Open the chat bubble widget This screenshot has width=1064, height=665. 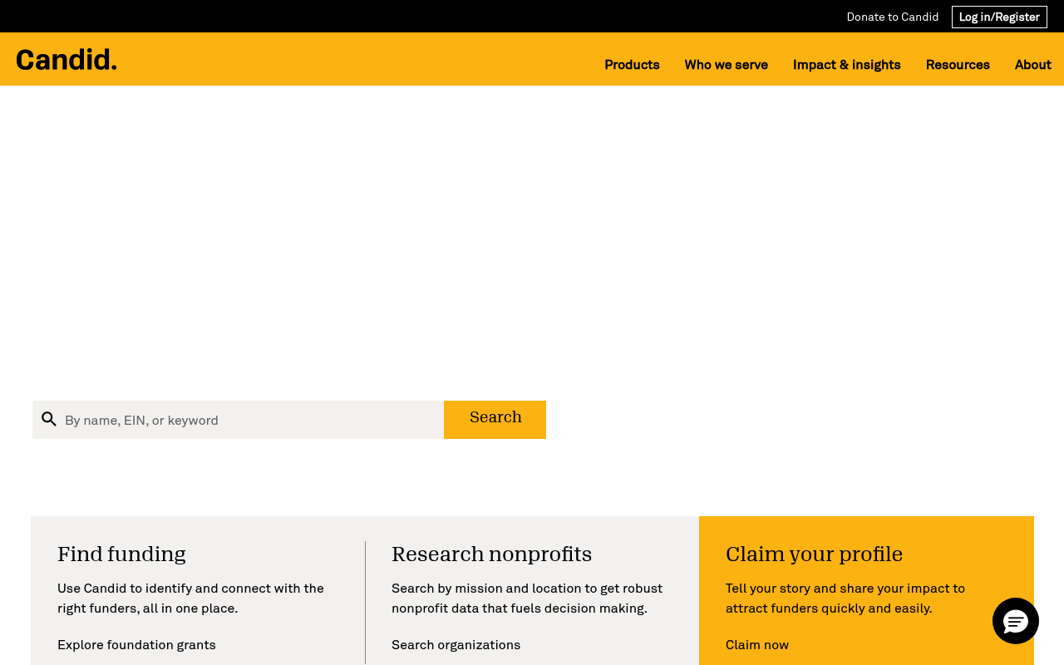[x=1016, y=621]
